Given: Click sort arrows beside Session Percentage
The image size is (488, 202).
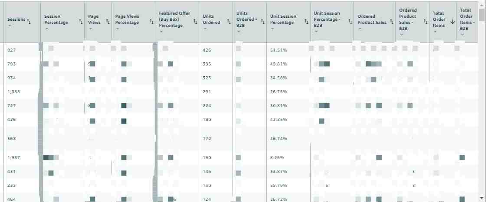Looking at the screenshot, I should (x=81, y=22).
